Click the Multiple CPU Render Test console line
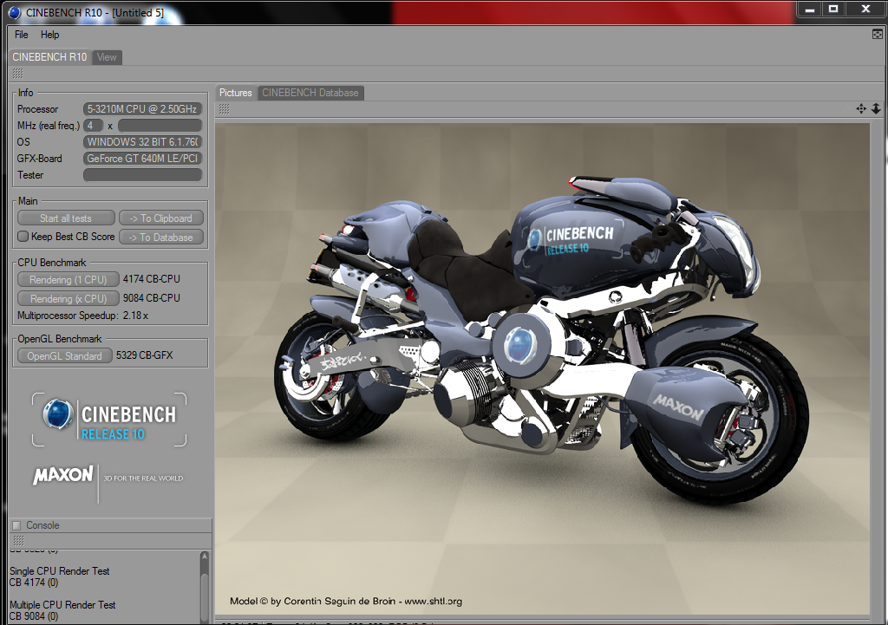Viewport: 888px width, 625px height. pos(62,605)
